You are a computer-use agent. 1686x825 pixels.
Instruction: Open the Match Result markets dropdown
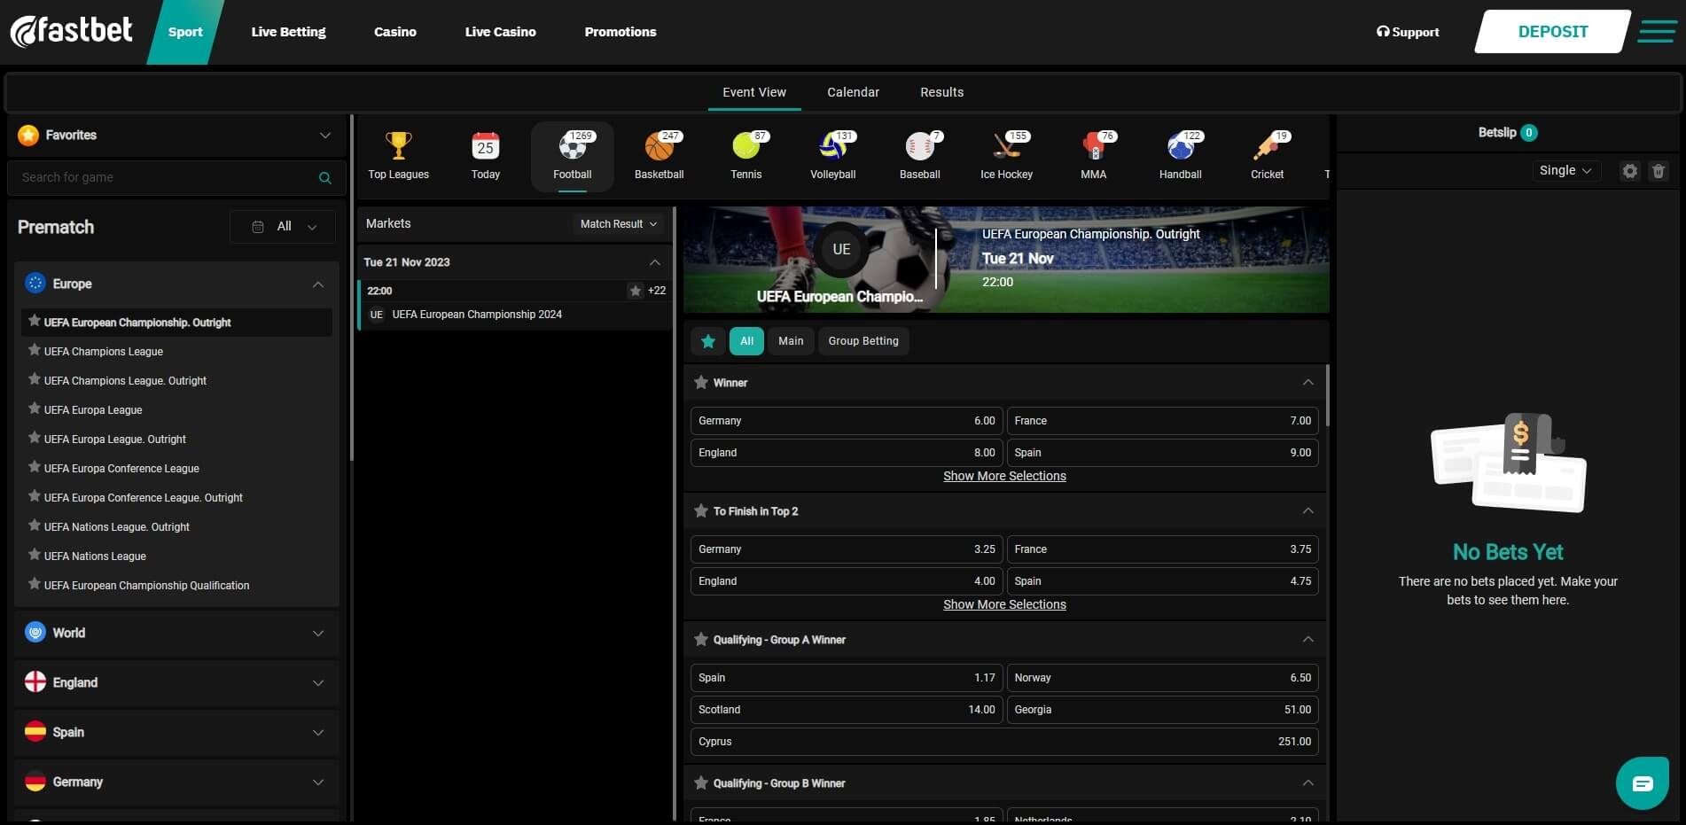pos(618,224)
